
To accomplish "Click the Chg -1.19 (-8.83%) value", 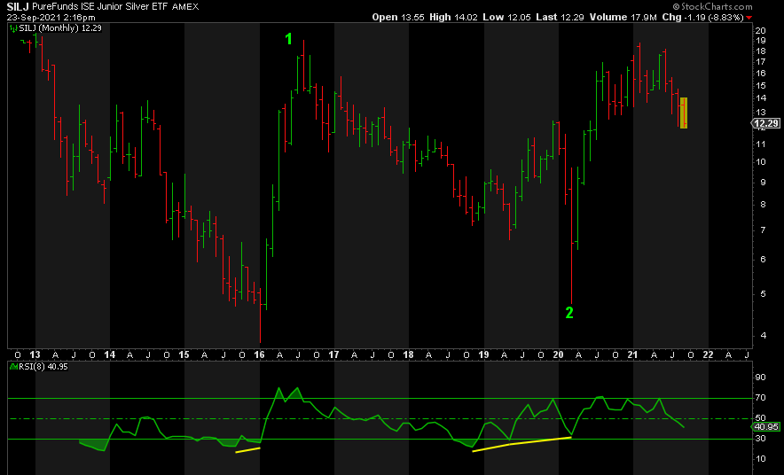I will [703, 17].
